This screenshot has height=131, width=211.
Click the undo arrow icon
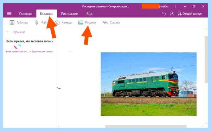(164, 14)
